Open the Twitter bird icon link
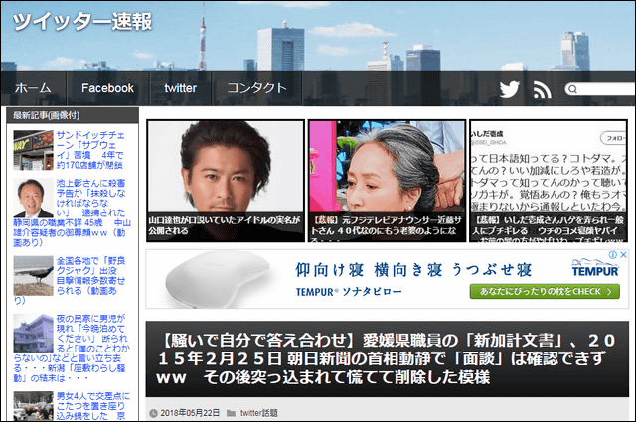Screen dimensions: 636x422 [510, 89]
